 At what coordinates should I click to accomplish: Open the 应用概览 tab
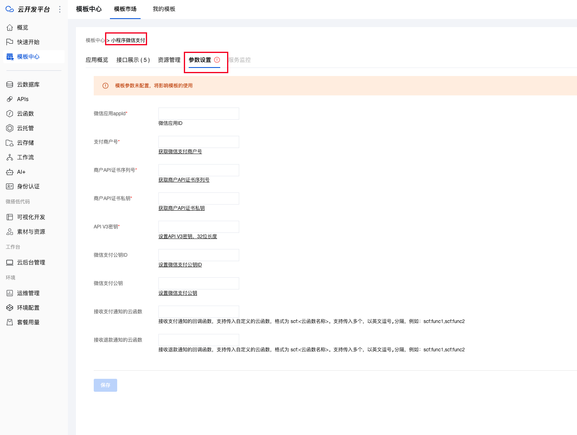[x=97, y=60]
